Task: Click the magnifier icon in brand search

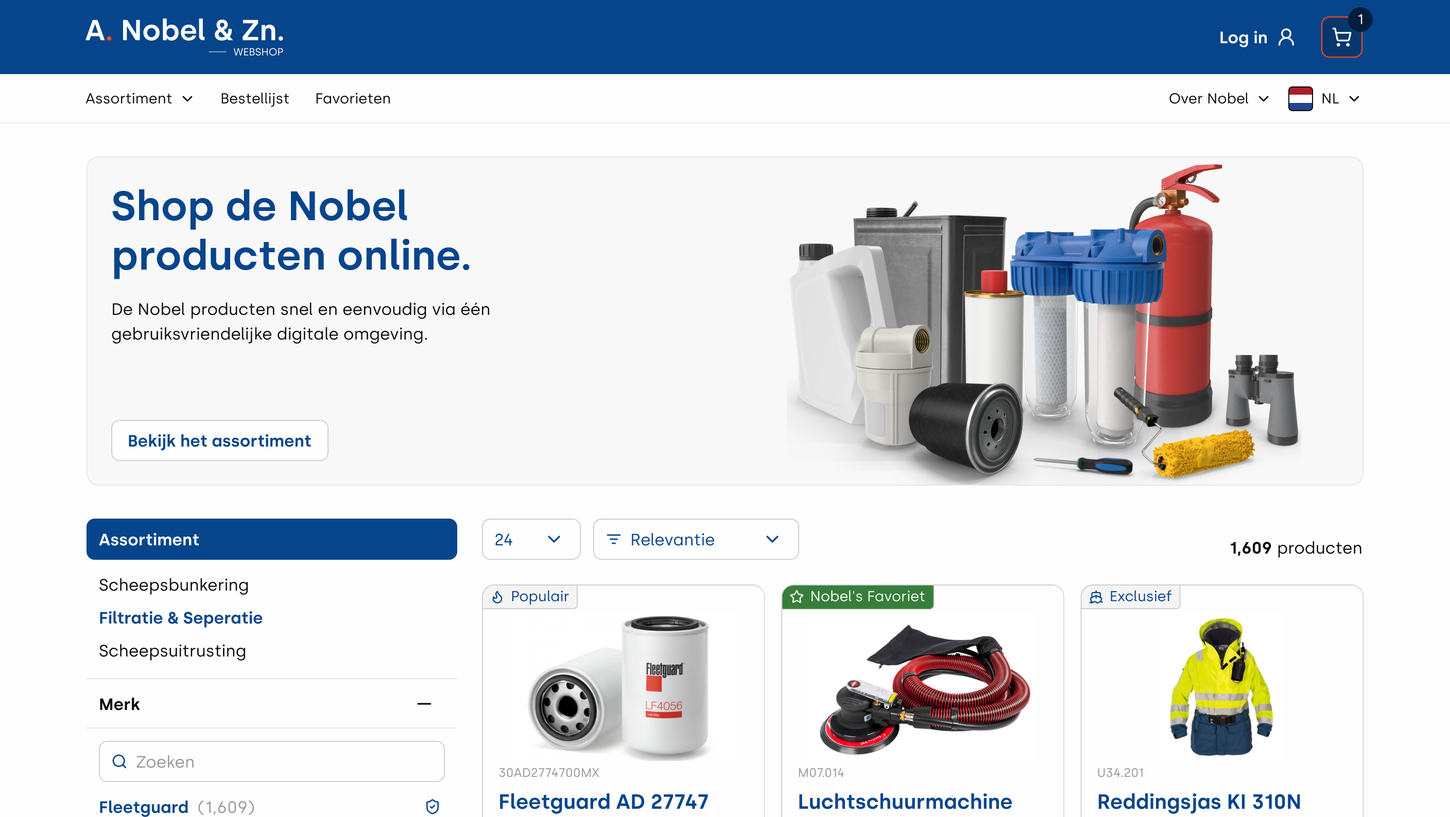Action: click(119, 761)
